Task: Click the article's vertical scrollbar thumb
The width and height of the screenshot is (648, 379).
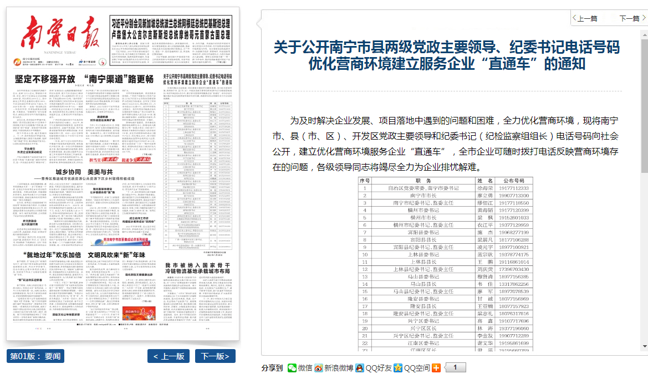Action: (644, 106)
